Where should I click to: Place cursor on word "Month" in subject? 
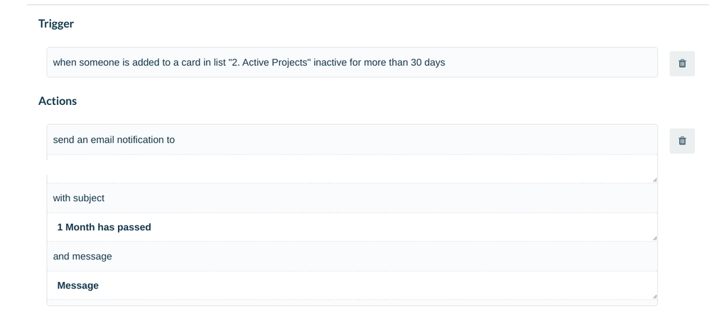click(80, 227)
